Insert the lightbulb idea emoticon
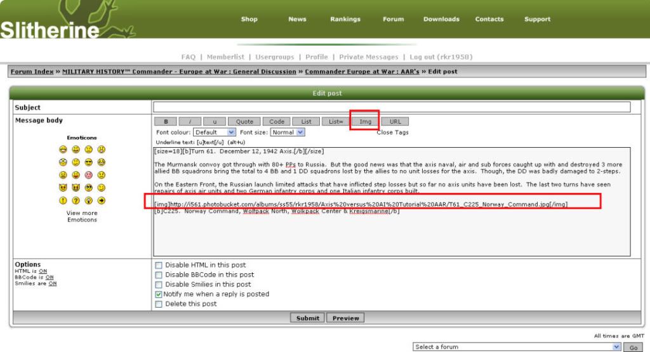 89,200
